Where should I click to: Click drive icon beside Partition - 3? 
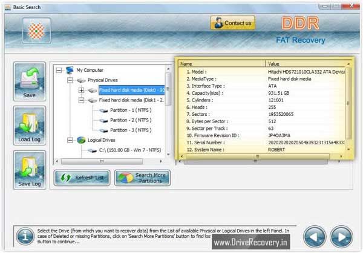[103, 130]
